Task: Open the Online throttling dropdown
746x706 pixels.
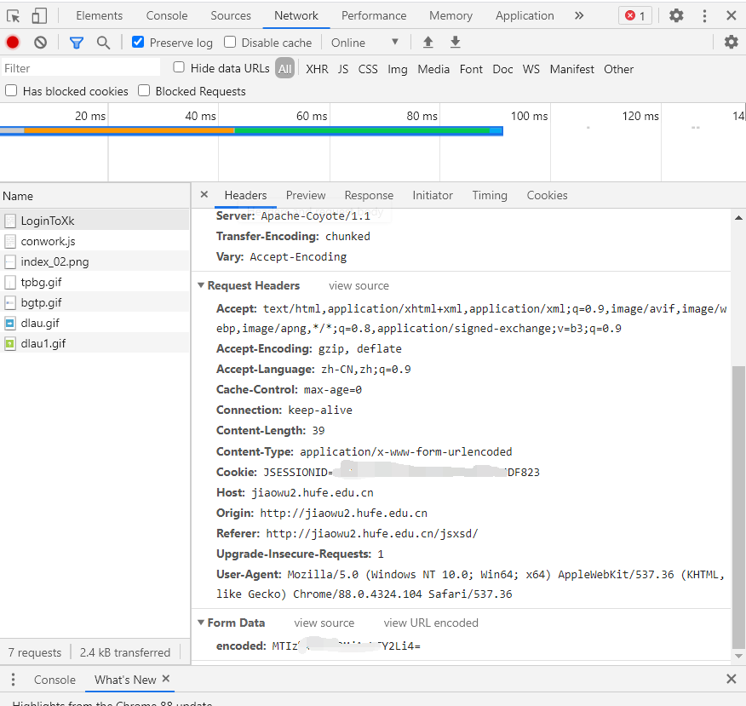Action: tap(365, 43)
